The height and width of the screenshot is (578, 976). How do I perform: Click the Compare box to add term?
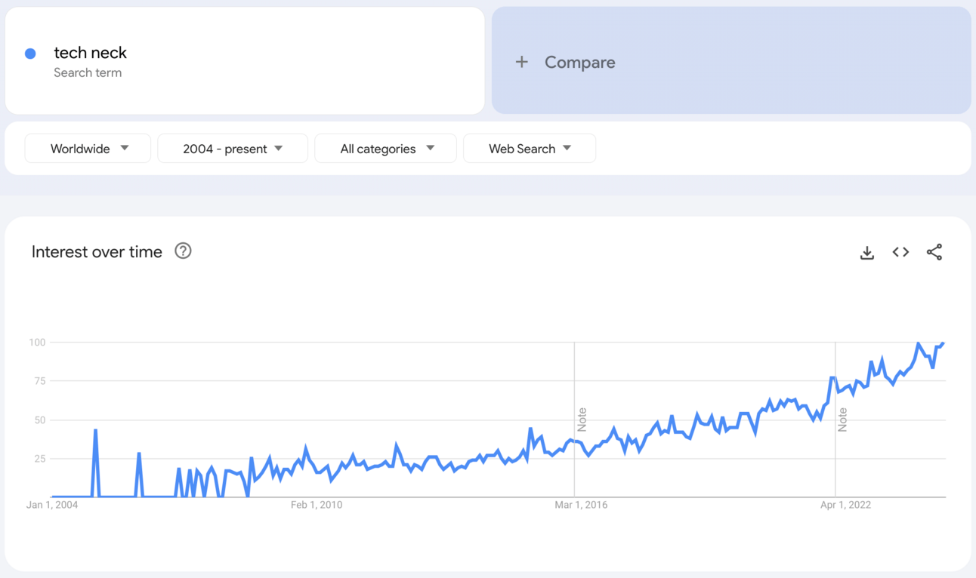pyautogui.click(x=730, y=61)
